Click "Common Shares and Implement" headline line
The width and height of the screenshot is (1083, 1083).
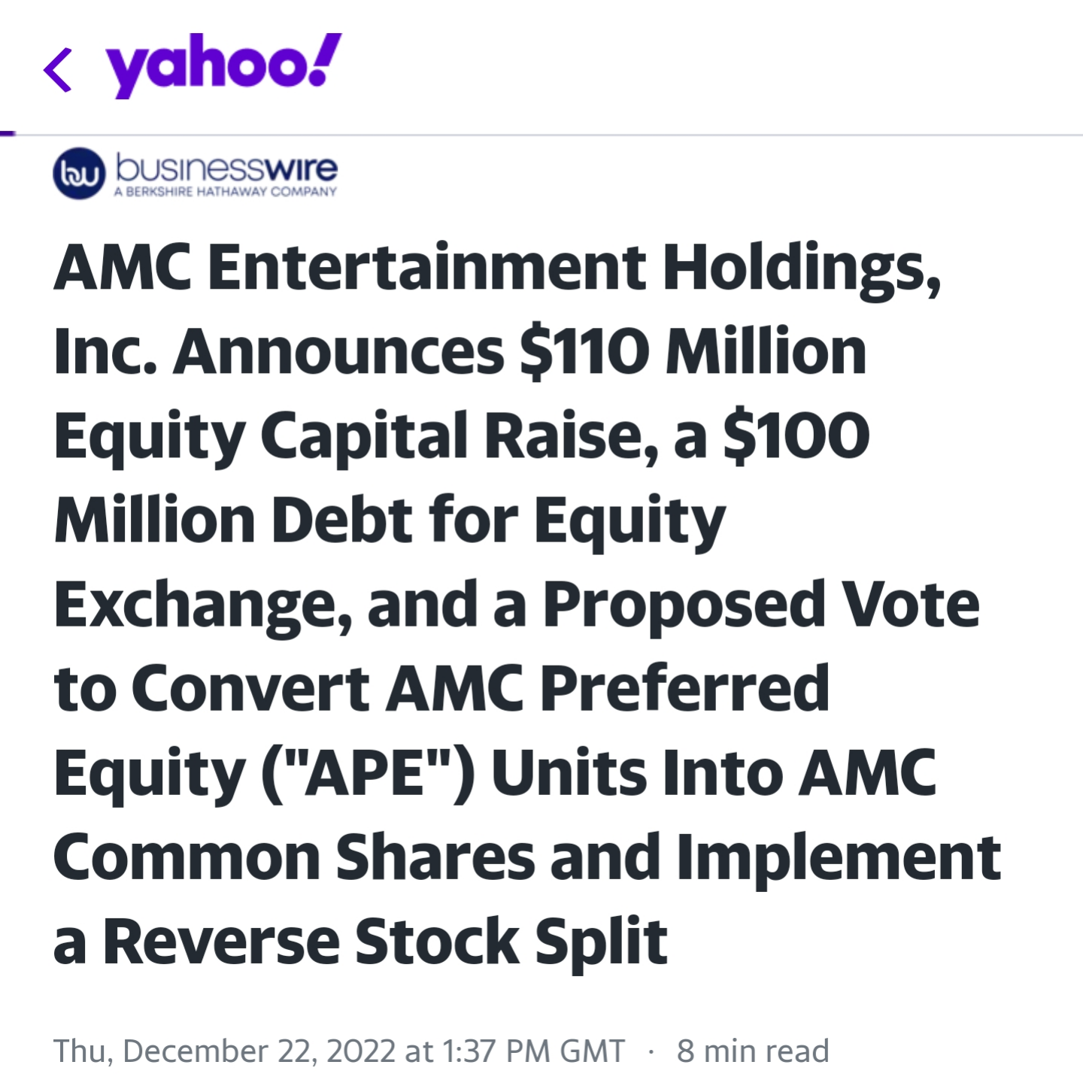(526, 857)
